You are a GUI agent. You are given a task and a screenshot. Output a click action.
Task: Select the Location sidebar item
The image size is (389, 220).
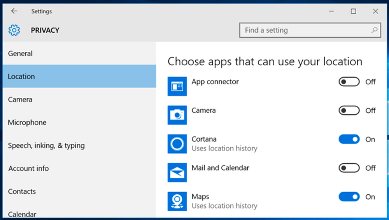pos(79,76)
